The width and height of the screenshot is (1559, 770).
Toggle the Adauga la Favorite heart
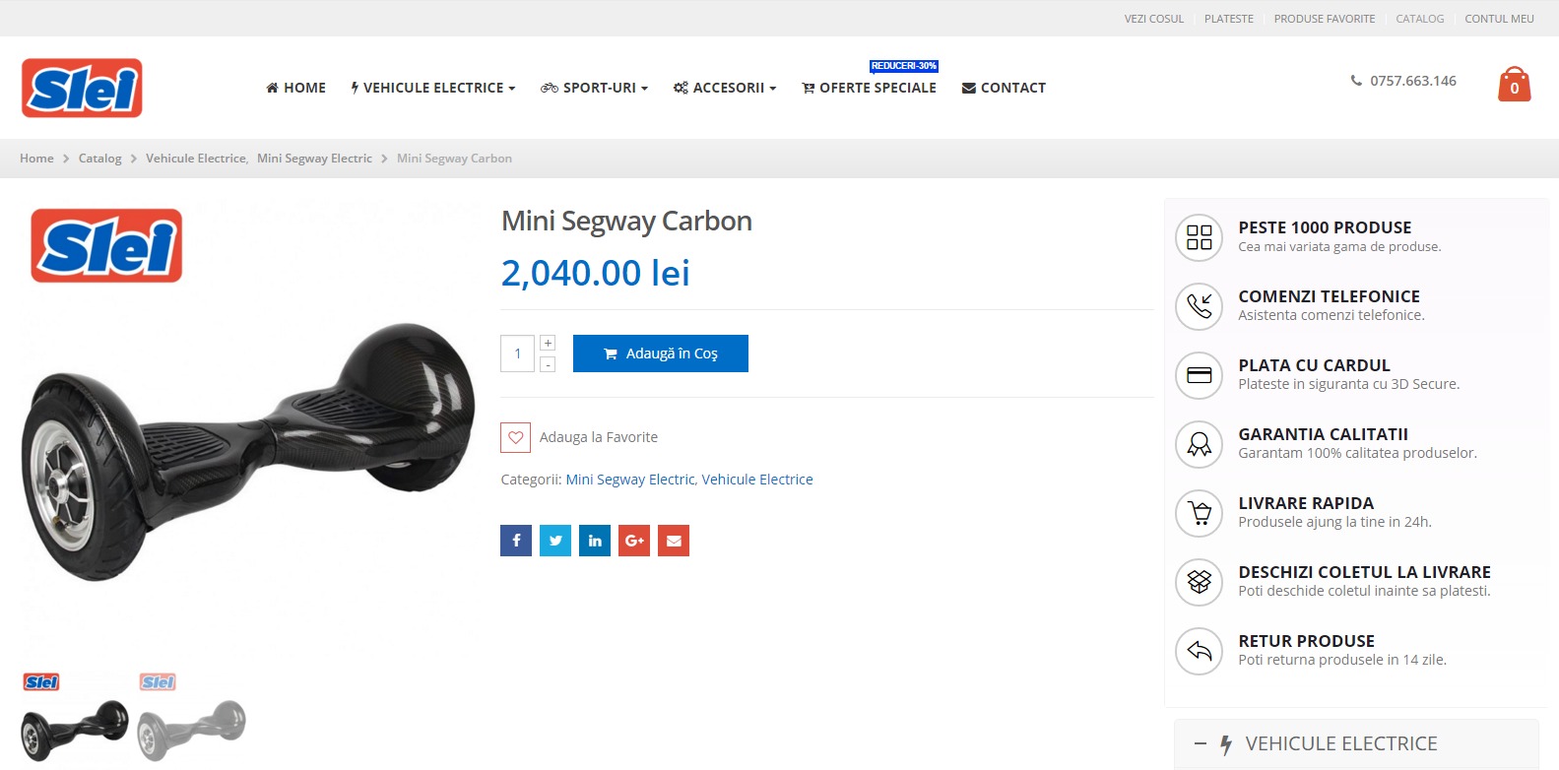coord(515,437)
